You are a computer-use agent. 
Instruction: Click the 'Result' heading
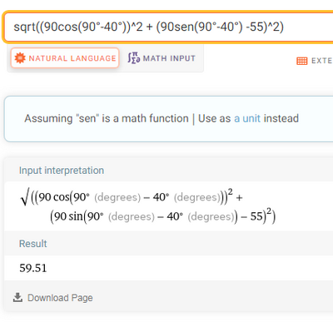pyautogui.click(x=32, y=244)
